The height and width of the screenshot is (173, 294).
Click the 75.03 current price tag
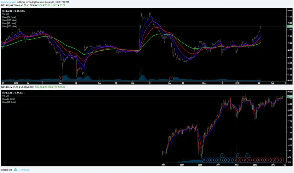pos(290,26)
